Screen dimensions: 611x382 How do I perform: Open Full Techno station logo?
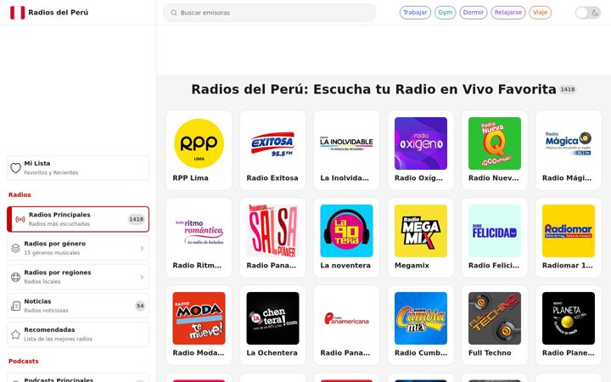point(495,318)
